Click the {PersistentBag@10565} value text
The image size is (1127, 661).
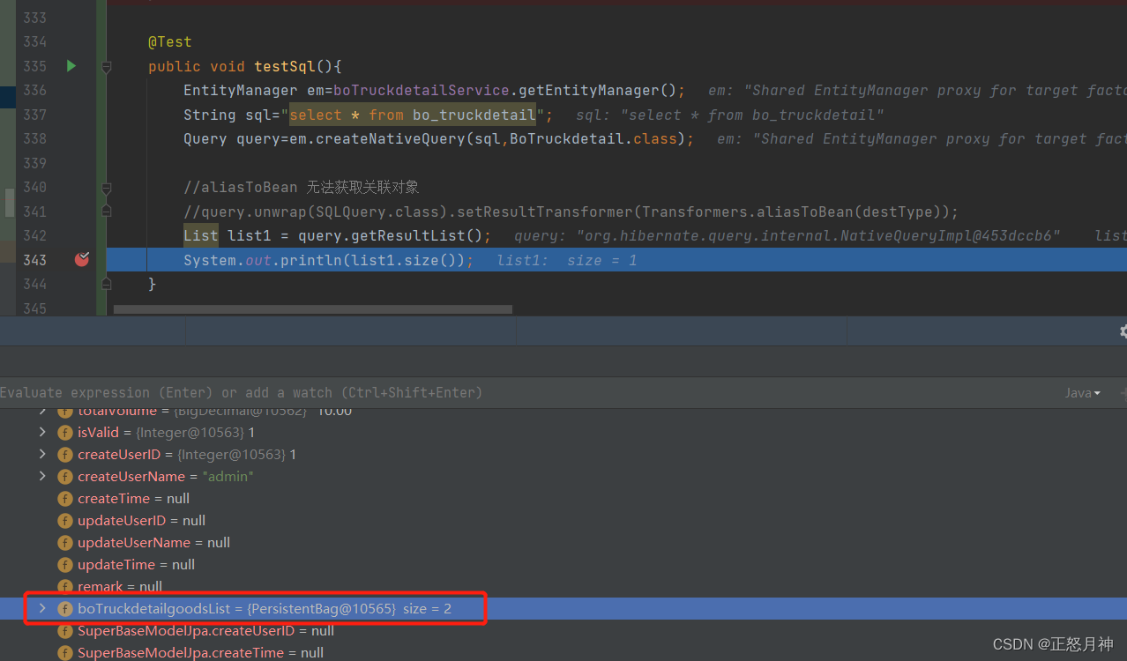point(321,609)
